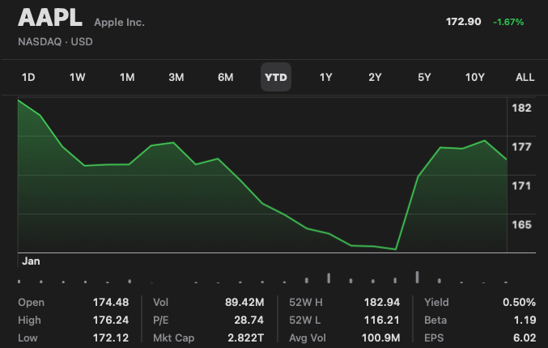Click the 52W H value 182.94
This screenshot has width=548, height=348.
[382, 302]
